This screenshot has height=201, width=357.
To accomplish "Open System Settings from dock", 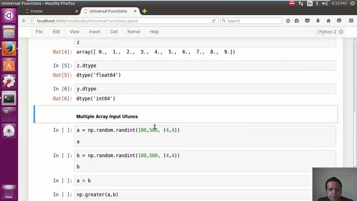I will pyautogui.click(x=9, y=82).
